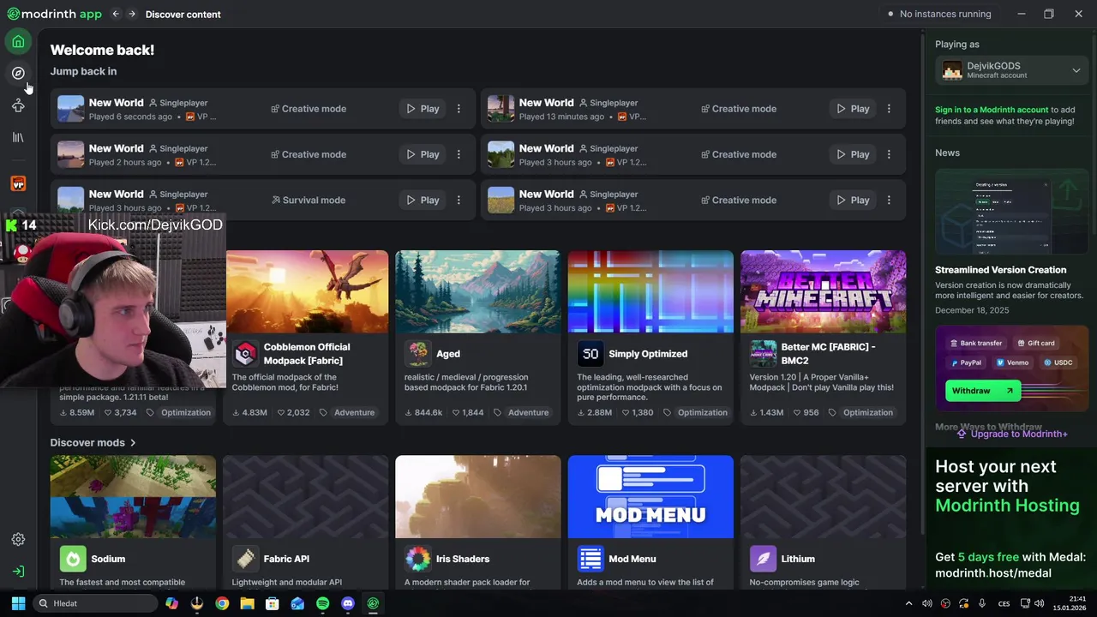Open the Simply Optimized rainbow banner
Image resolution: width=1097 pixels, height=617 pixels.
(650, 291)
